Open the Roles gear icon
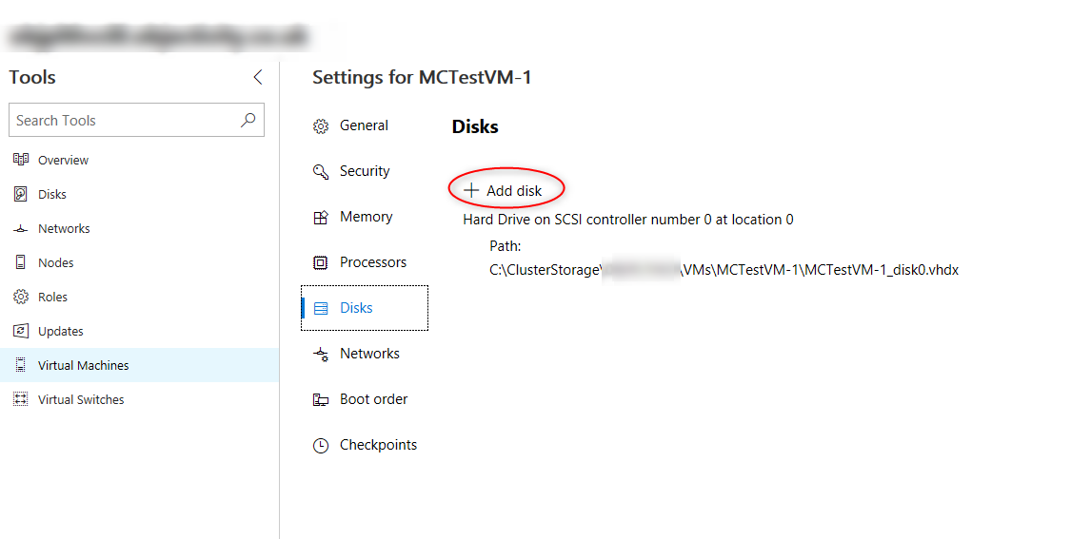The height and width of the screenshot is (539, 1071). coord(21,297)
